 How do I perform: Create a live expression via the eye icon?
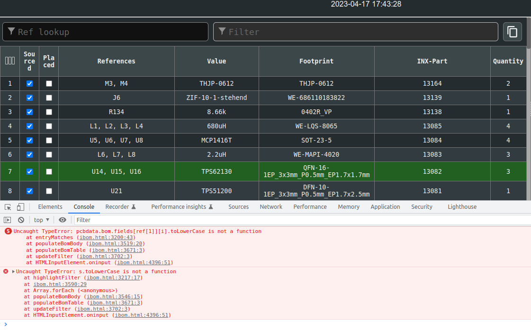[x=62, y=220]
